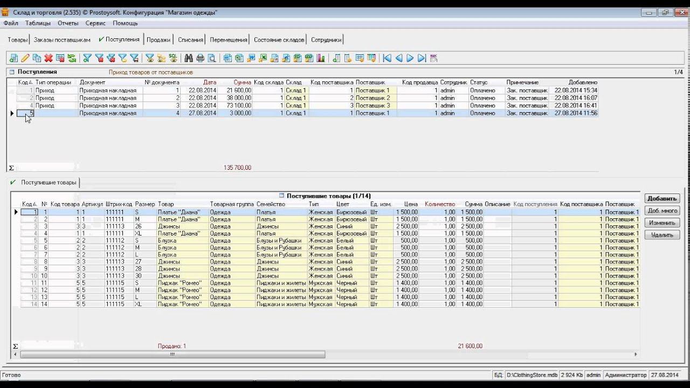Switch to the Продажи tab
Image resolution: width=690 pixels, height=388 pixels.
[158, 40]
